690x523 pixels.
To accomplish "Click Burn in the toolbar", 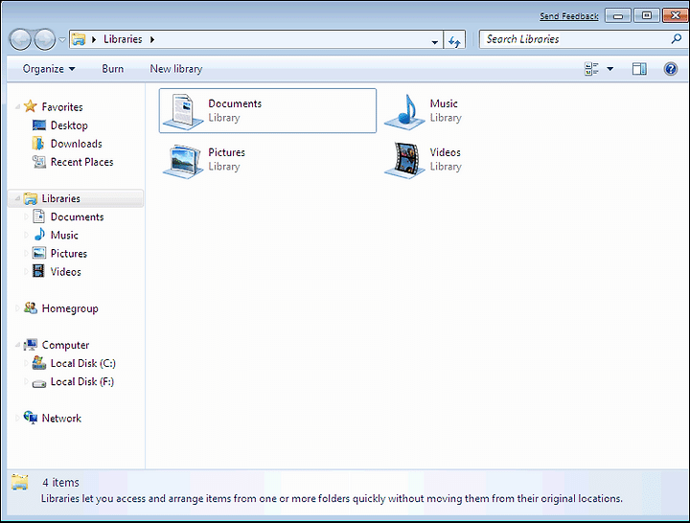I will [113, 69].
